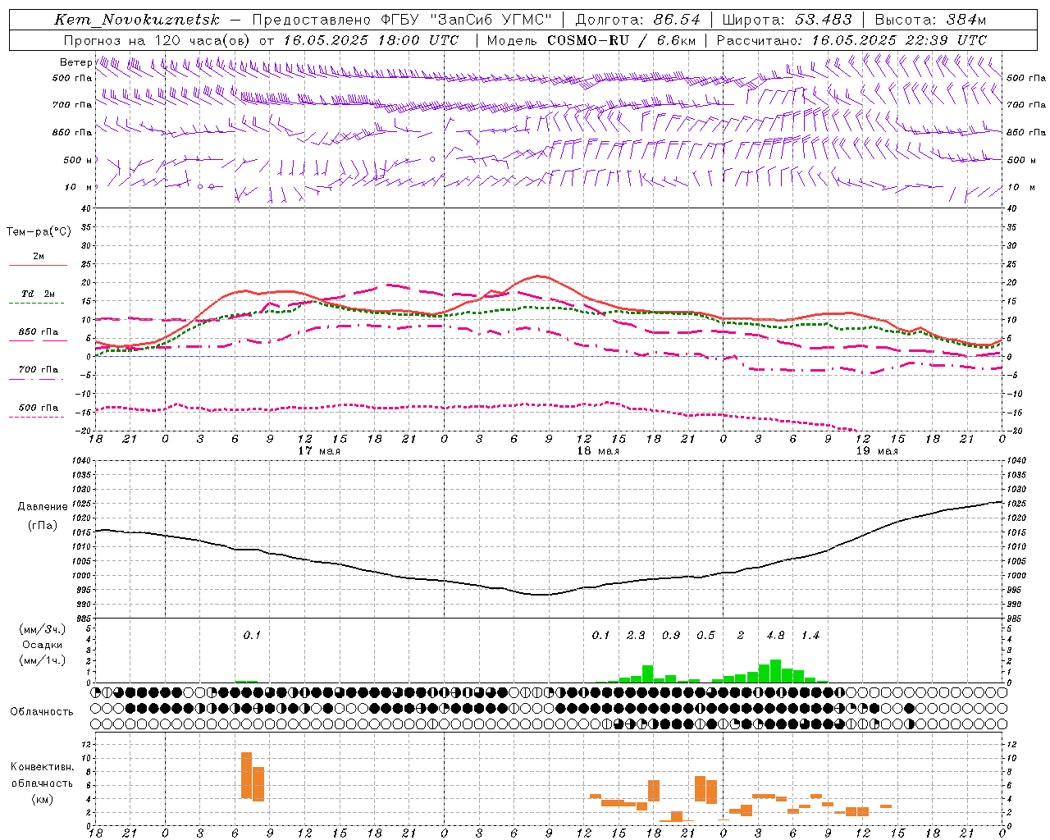Select the (мм/1ч.) precipitation unit label
This screenshot has height=840, width=1050.
pos(43,660)
